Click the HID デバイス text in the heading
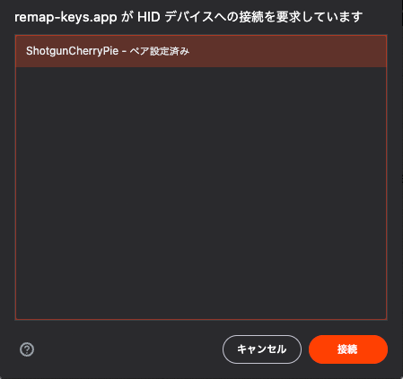403x379 pixels. 175,17
